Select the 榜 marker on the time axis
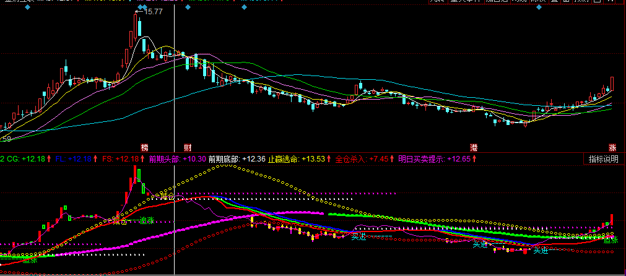Screen dimensions: 626x276 145,148
